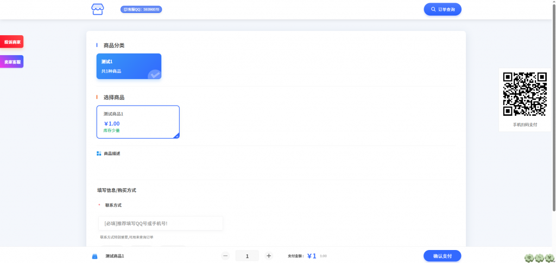Click the QR code for mobile payment
Image resolution: width=556 pixels, height=263 pixels.
click(x=525, y=94)
